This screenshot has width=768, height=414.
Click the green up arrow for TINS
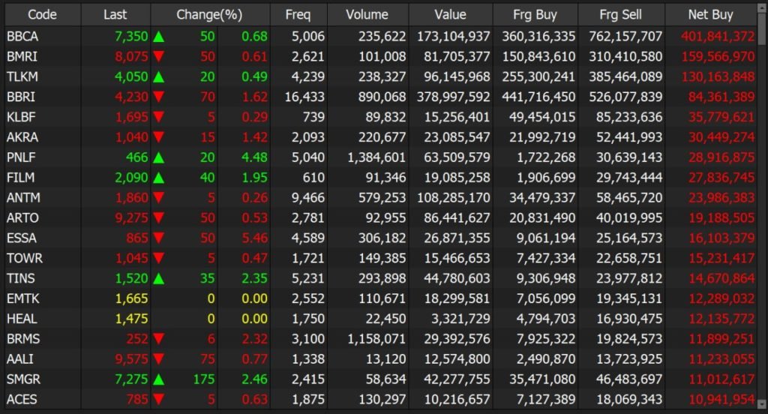click(x=159, y=279)
